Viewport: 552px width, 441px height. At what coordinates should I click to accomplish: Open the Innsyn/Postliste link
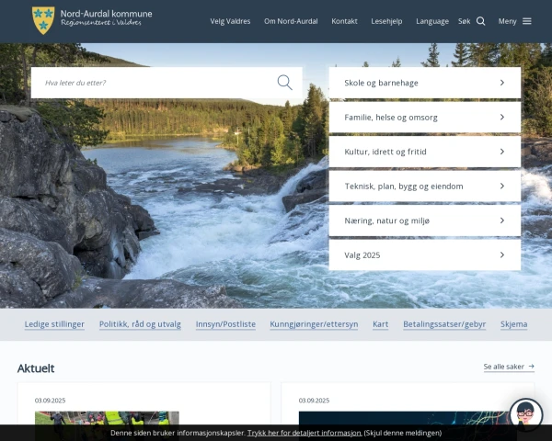point(225,324)
